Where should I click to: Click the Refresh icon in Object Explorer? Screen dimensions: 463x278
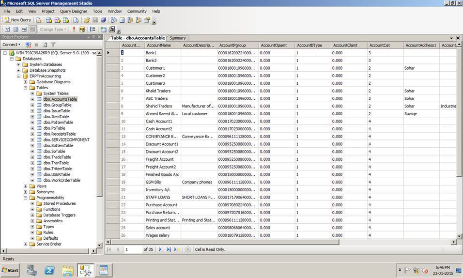pos(45,45)
